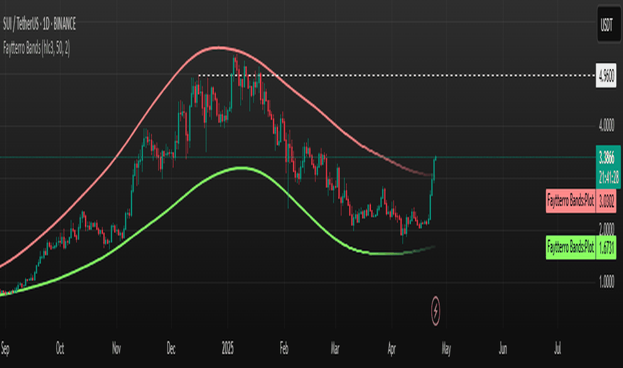This screenshot has height=368, width=623.
Task: Click the May time axis label
Action: 446,349
